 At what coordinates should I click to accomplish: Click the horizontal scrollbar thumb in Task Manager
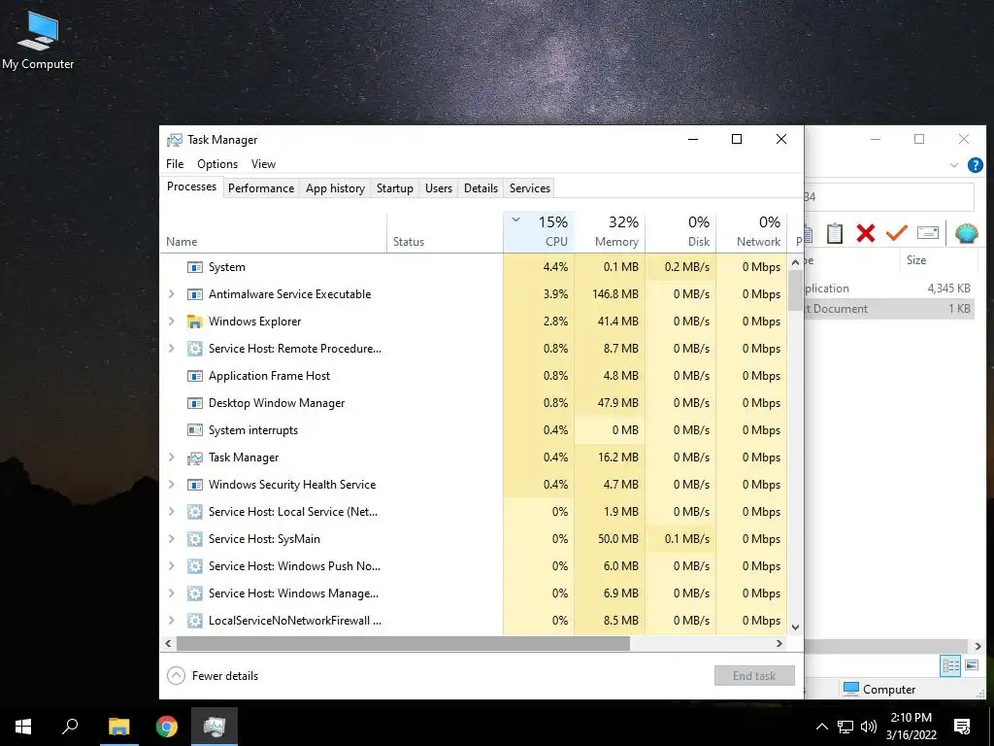click(x=403, y=643)
